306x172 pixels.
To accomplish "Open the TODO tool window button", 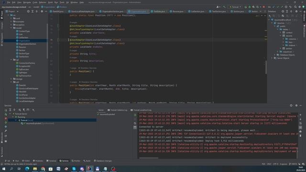I will coord(26,161).
